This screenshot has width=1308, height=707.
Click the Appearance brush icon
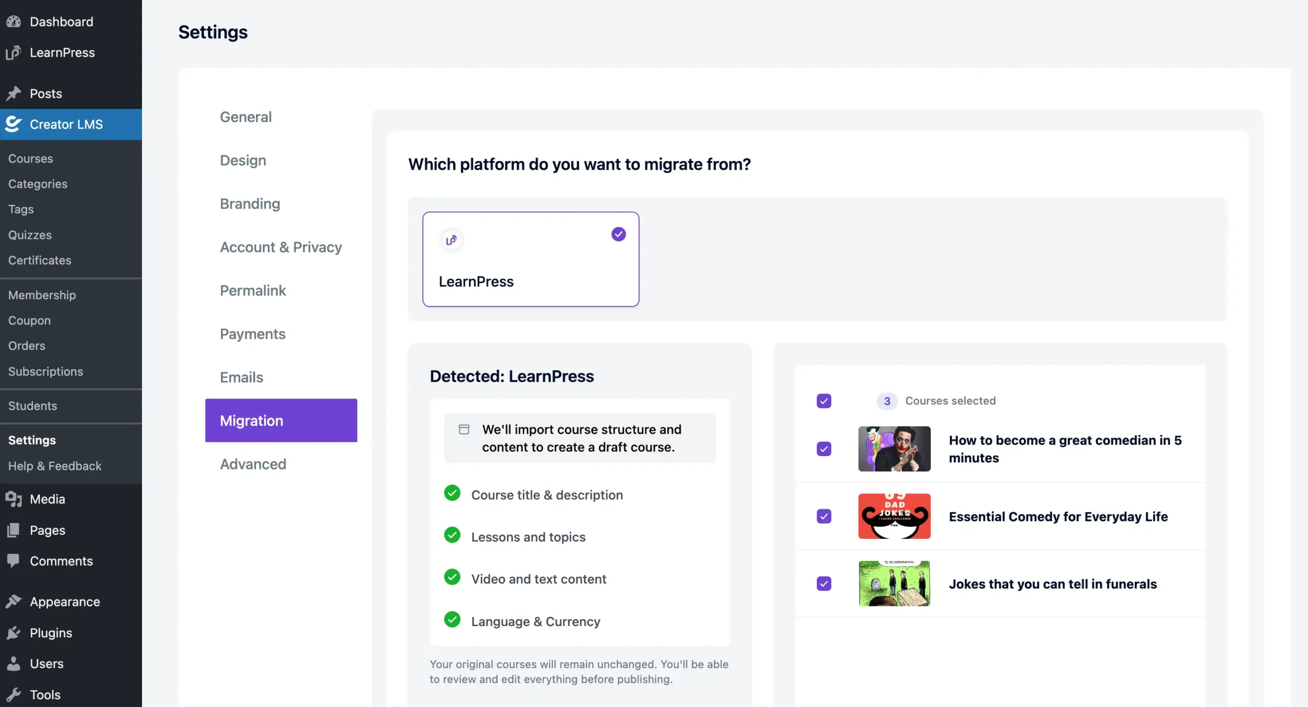pos(14,601)
